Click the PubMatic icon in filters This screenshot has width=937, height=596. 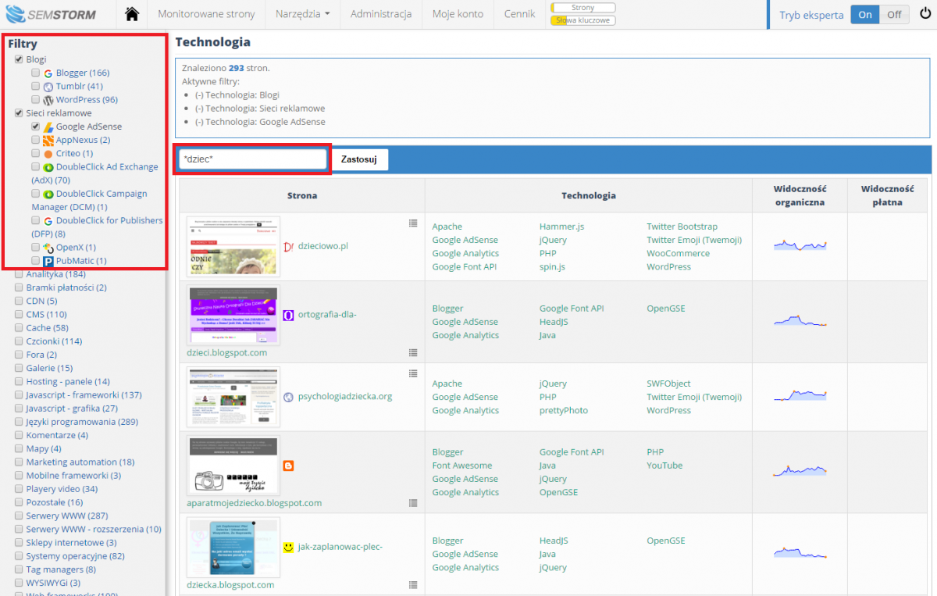tap(48, 261)
